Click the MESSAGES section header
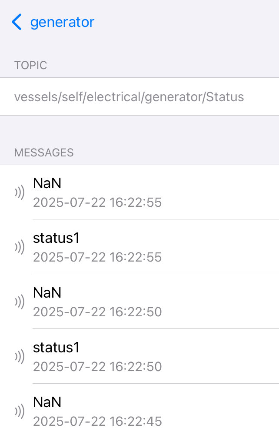 coord(44,153)
